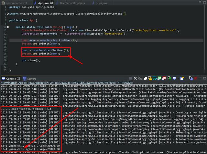Open the Display Selected Console dropdown arrow
Viewport: 207px width, 154px height.
coord(178,78)
